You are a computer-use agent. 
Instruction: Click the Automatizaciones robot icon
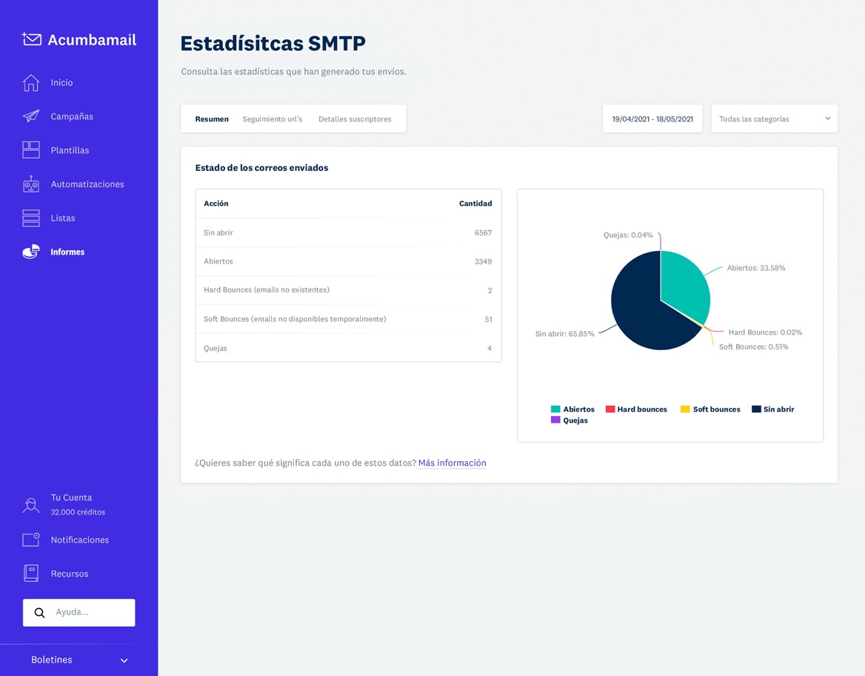[30, 184]
